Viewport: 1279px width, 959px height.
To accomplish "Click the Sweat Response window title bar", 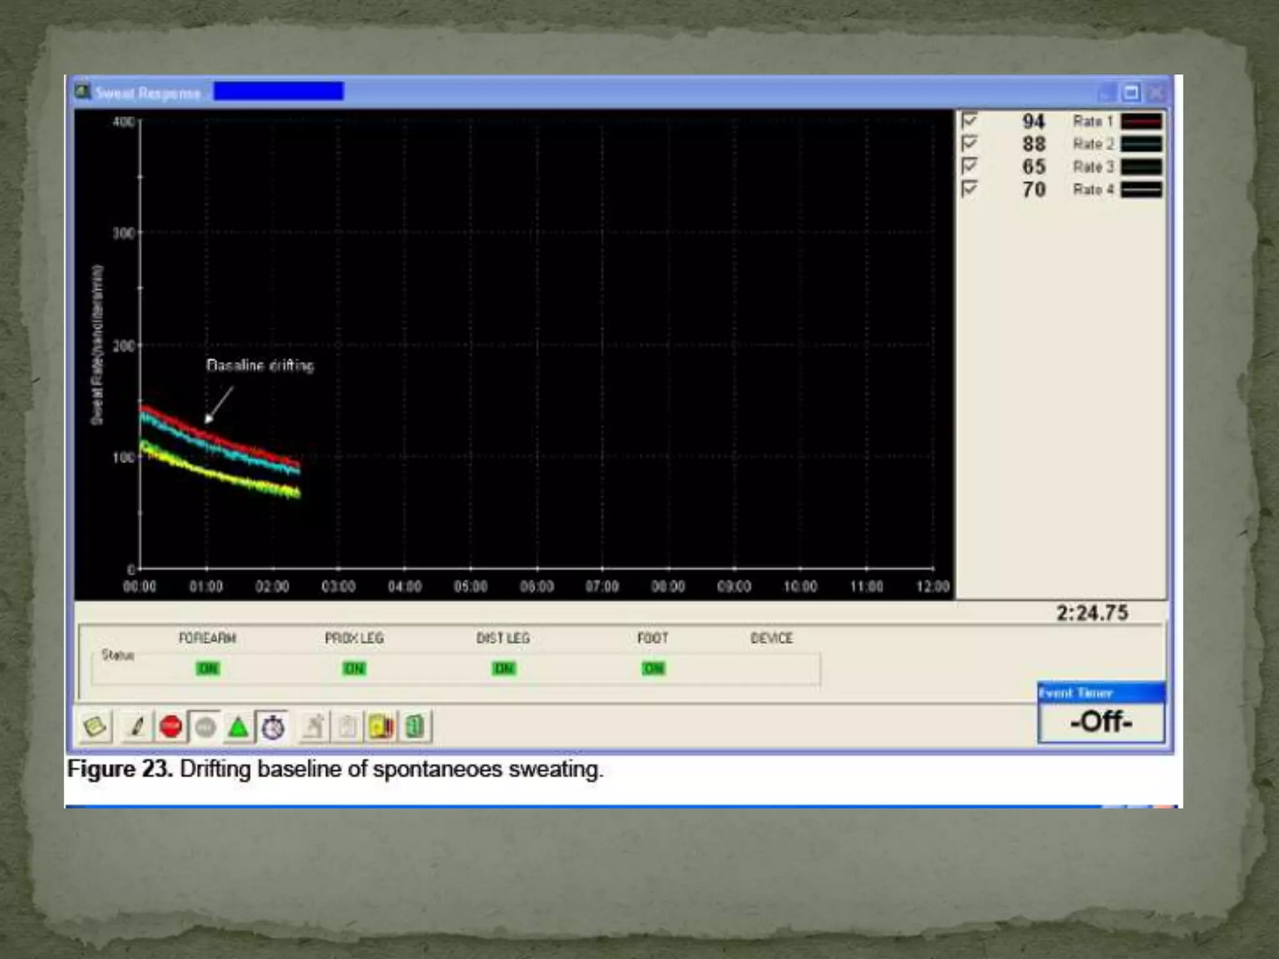I will point(625,93).
